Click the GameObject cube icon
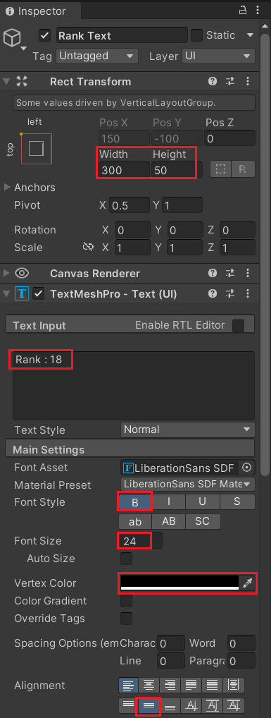Image resolution: width=271 pixels, height=718 pixels. [12, 39]
